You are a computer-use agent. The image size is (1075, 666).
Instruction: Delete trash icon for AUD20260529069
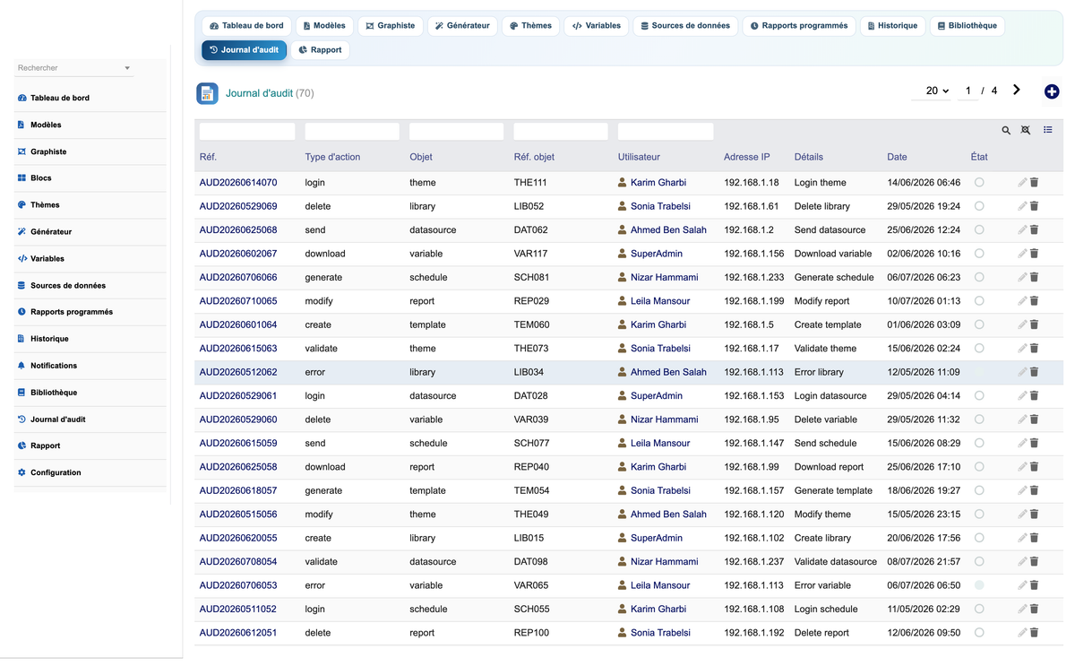(x=1034, y=206)
